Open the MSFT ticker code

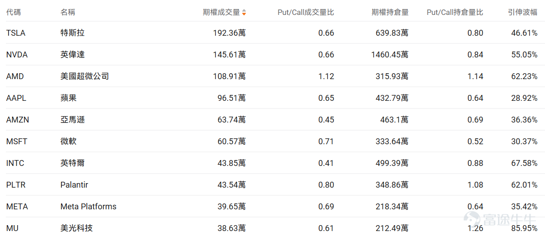(17, 142)
